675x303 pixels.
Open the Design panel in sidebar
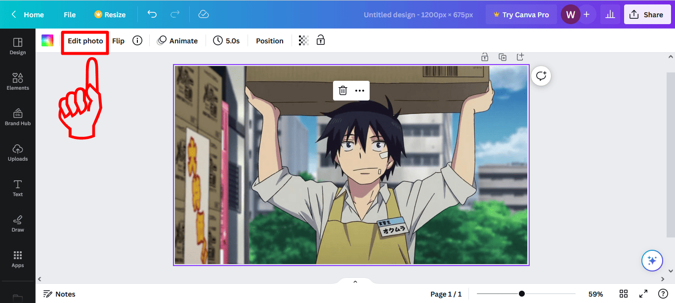[x=18, y=46]
